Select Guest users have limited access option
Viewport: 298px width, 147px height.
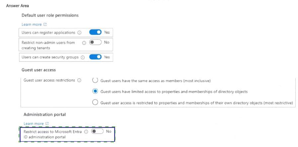(x=95, y=91)
